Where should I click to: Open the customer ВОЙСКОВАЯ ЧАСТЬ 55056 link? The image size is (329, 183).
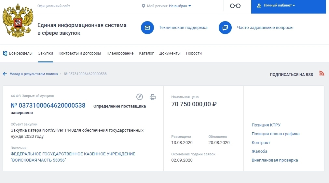point(73,157)
